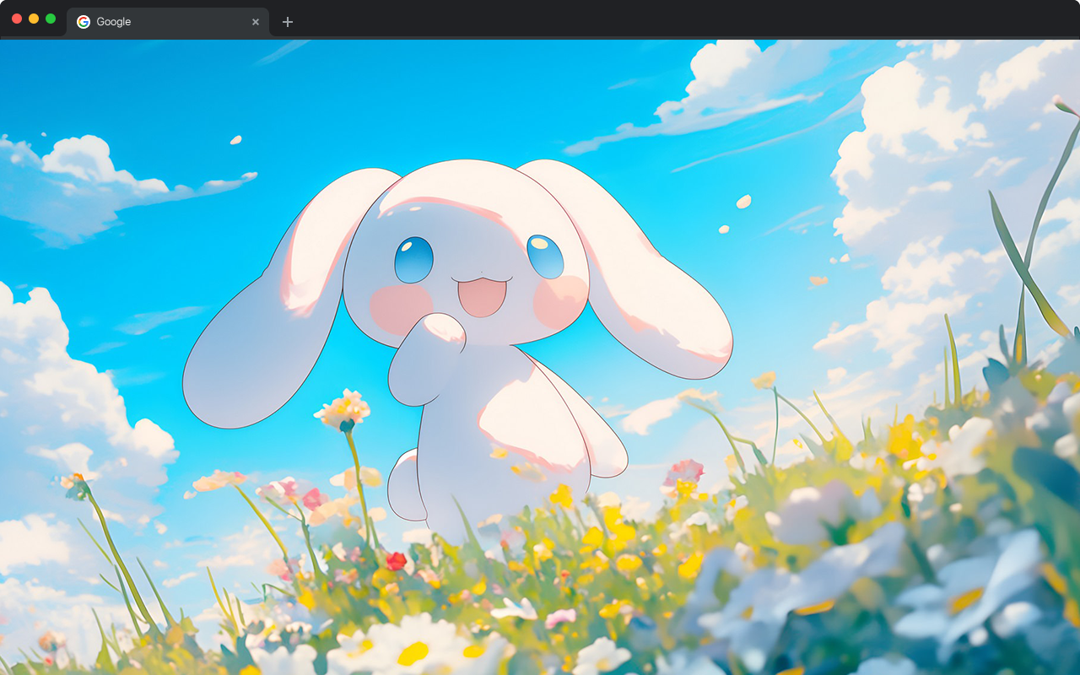Image resolution: width=1080 pixels, height=675 pixels.
Task: Open a new tab with the plus button
Action: (288, 22)
